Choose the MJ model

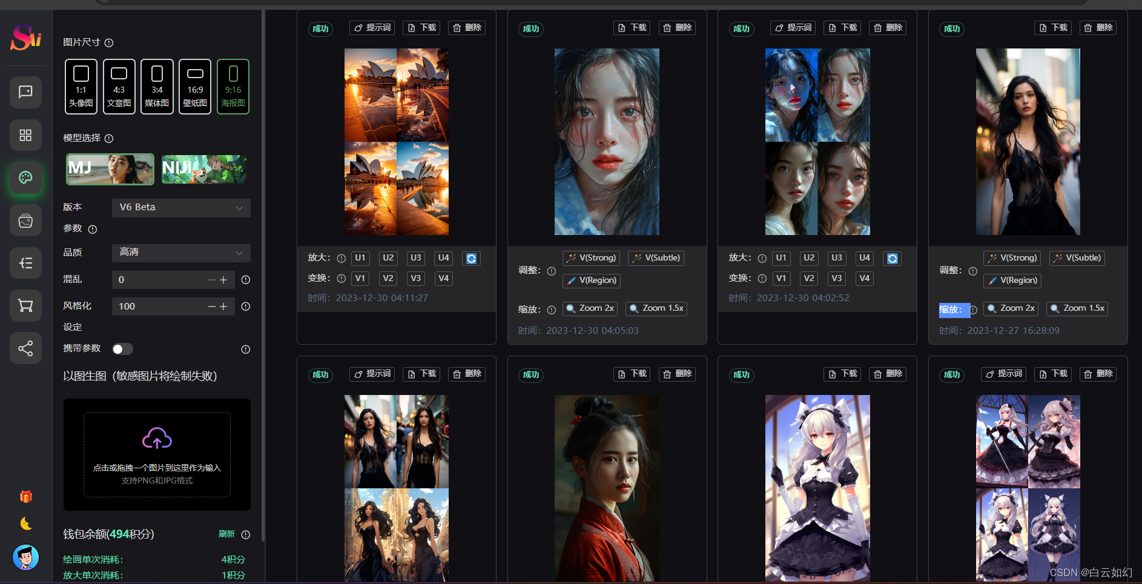coord(110,169)
